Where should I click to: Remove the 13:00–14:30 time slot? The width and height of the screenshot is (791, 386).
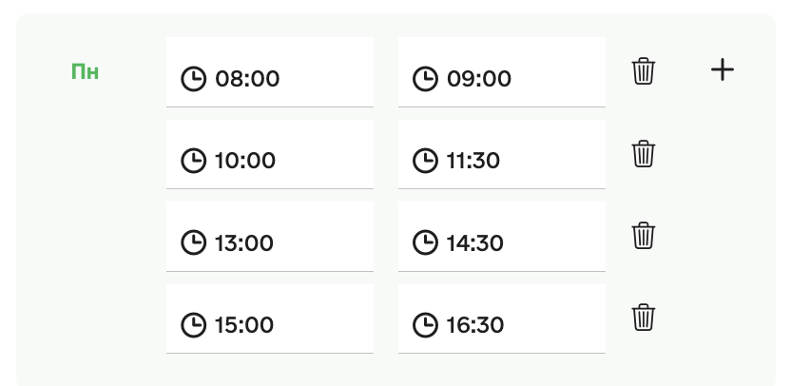tap(644, 235)
